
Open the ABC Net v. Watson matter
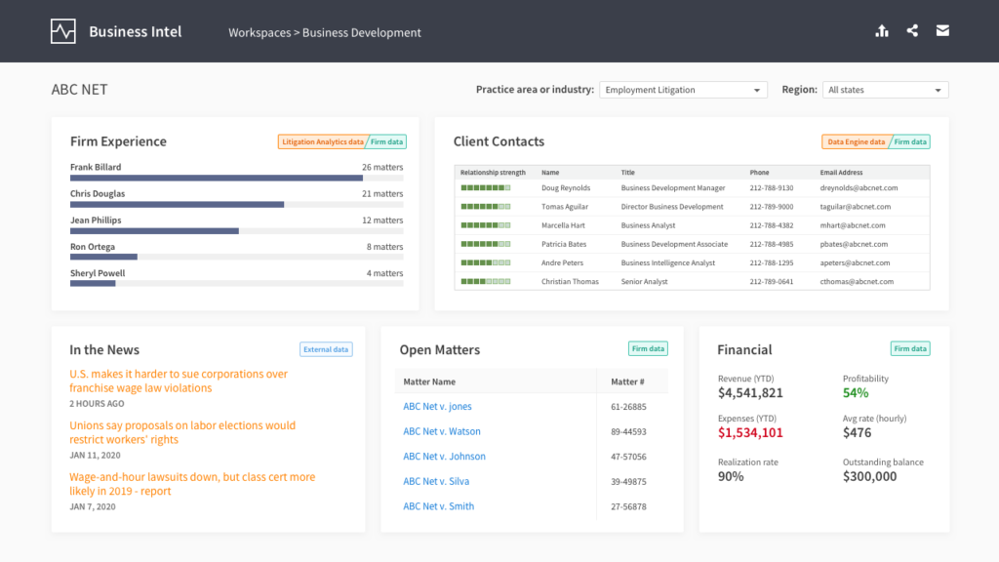click(x=442, y=431)
